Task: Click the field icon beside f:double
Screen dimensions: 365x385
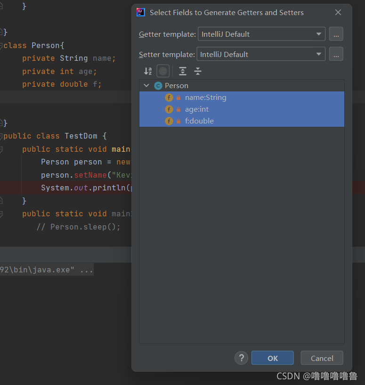Action: pyautogui.click(x=169, y=121)
